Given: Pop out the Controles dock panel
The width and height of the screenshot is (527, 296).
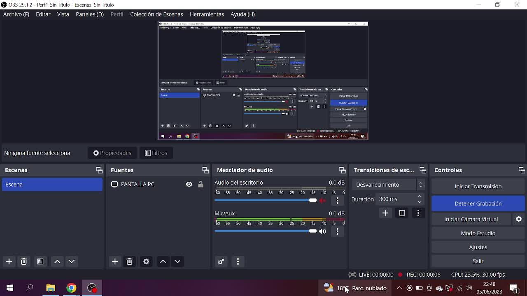Looking at the screenshot, I should pos(522,170).
